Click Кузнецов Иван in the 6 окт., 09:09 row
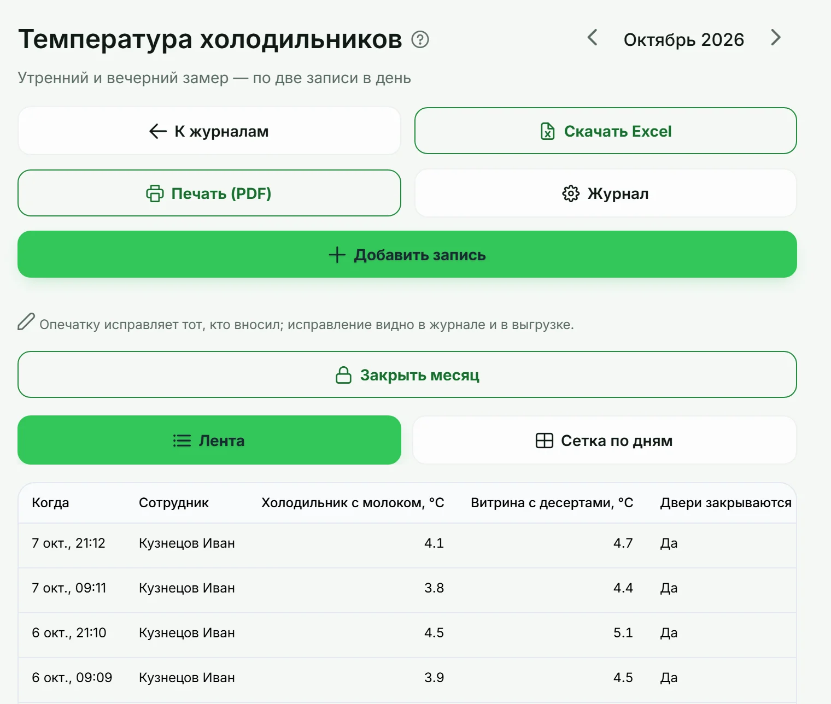The image size is (831, 704). (187, 678)
